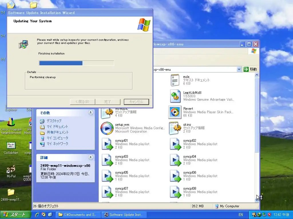Viewport: 293px width, 219px height.
Task: Select the mymusic setup information icon
Action: 107,113
